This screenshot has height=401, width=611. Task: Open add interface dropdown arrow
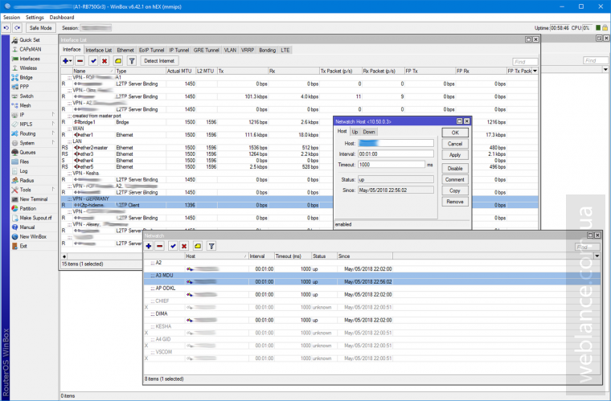[x=71, y=61]
